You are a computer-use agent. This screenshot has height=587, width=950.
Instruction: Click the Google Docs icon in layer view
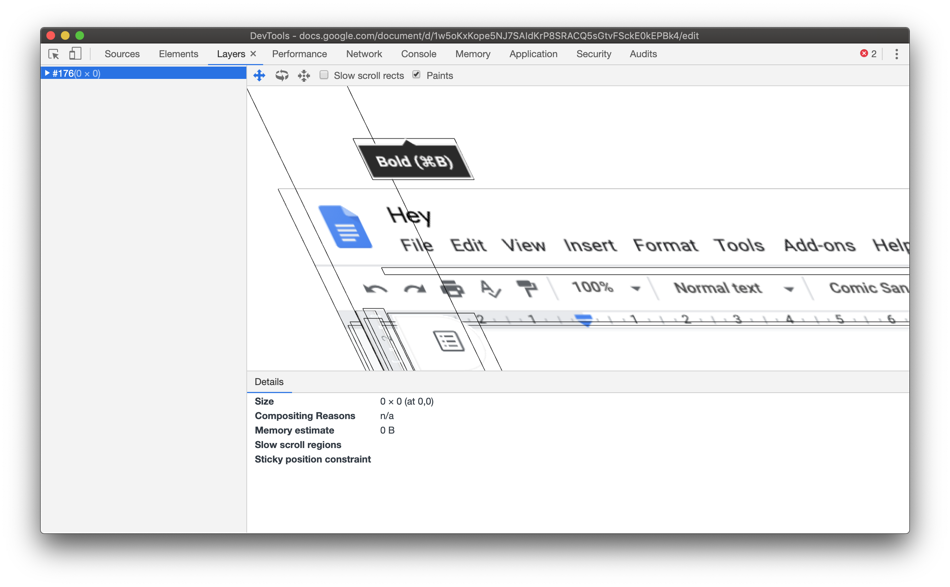coord(345,226)
